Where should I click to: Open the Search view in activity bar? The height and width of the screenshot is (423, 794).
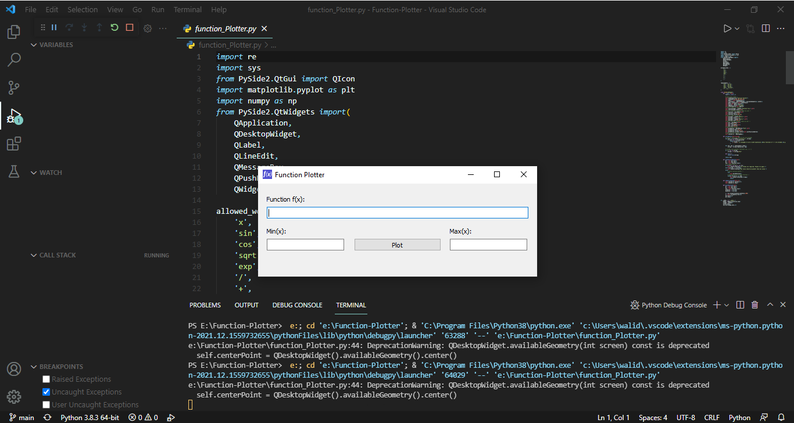click(x=14, y=59)
